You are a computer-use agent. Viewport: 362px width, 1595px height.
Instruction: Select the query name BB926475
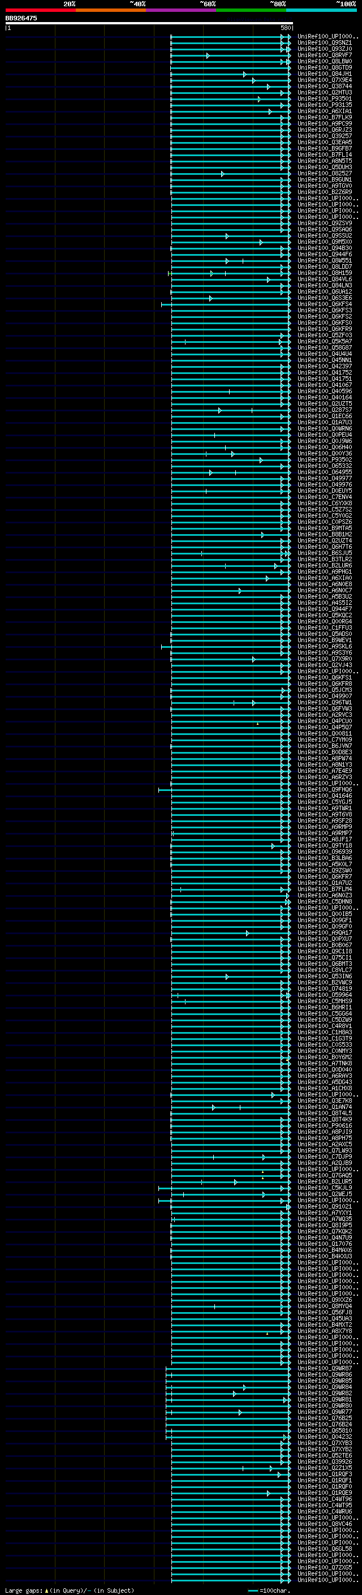pyautogui.click(x=21, y=19)
